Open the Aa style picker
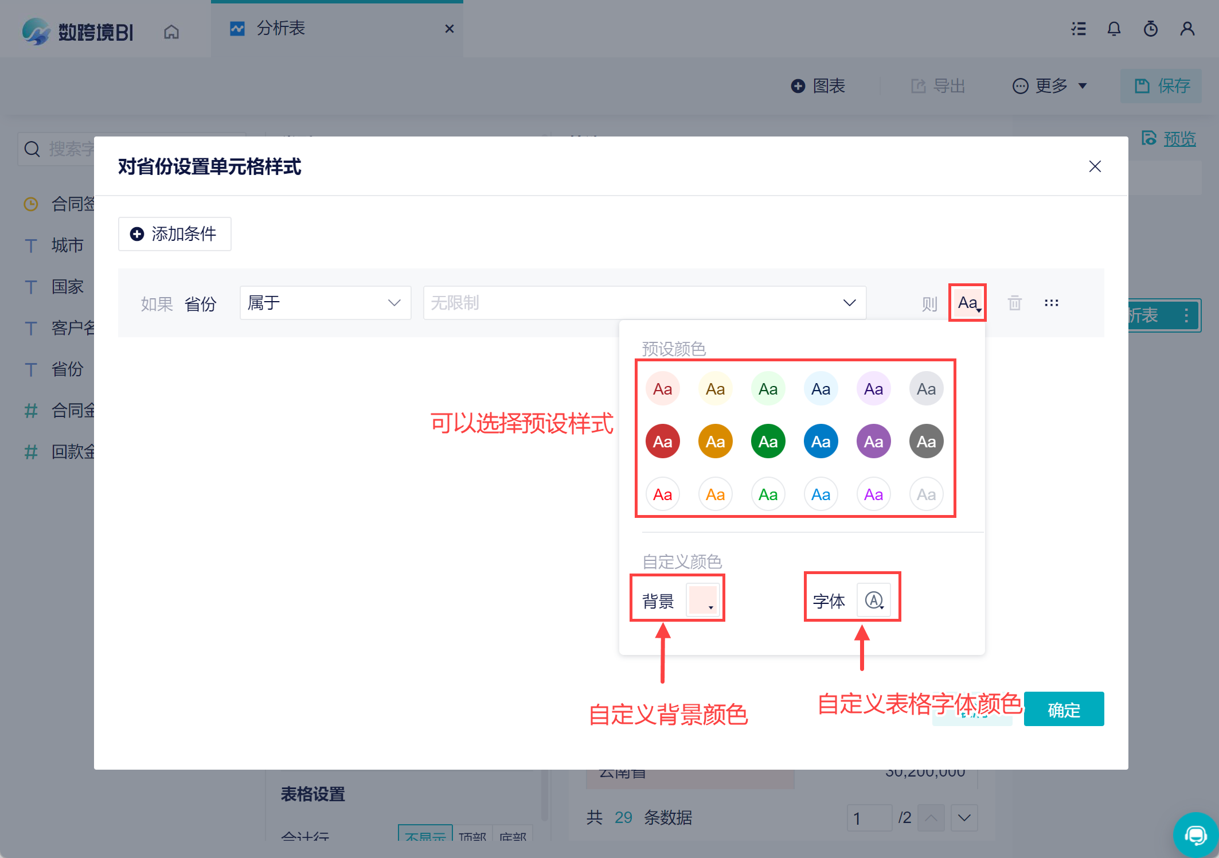 967,303
